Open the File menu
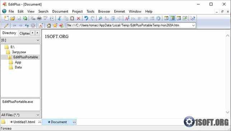The image size is (231, 131). click(11, 11)
